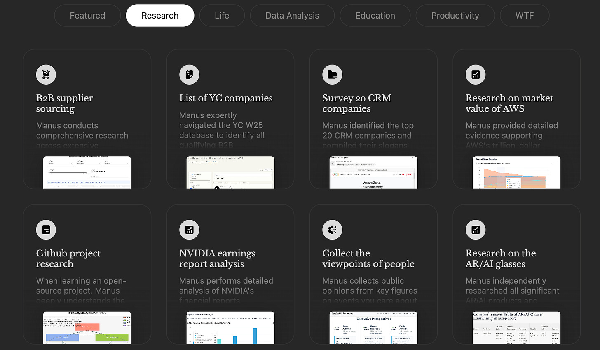This screenshot has height=350, width=600.
Task: Open the Collect the viewpoints of people title
Action: coord(368,258)
